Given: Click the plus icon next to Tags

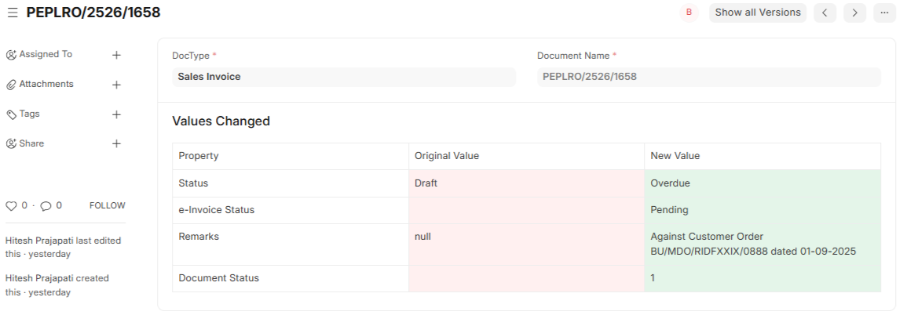Looking at the screenshot, I should [116, 114].
